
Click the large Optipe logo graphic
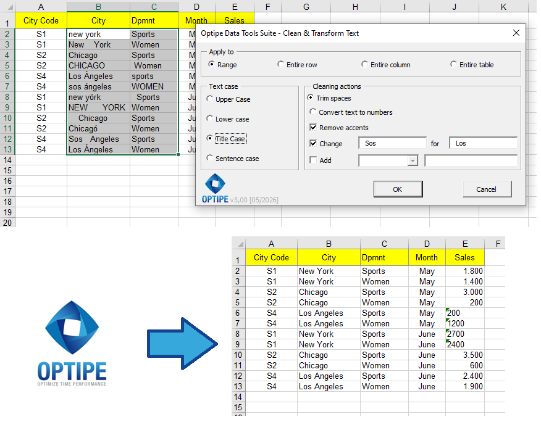[x=72, y=343]
